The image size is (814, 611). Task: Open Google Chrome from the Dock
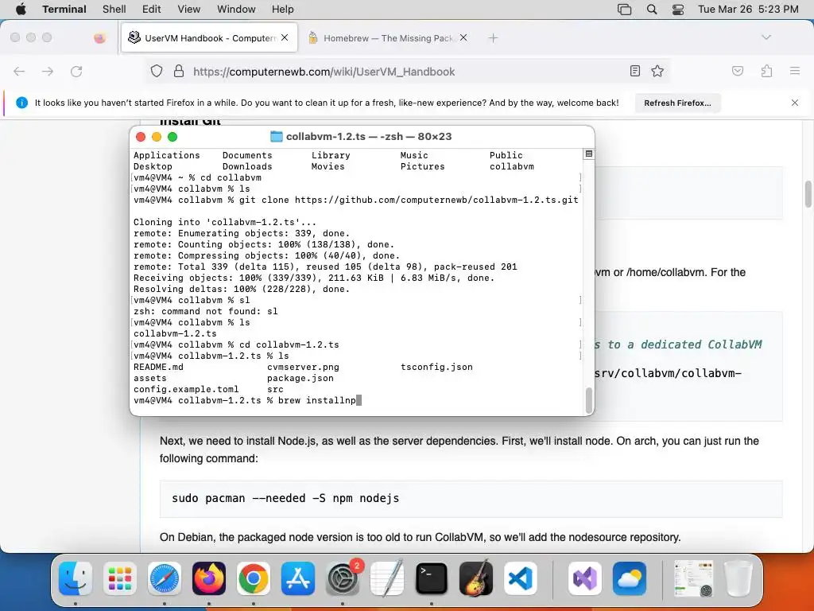point(254,578)
